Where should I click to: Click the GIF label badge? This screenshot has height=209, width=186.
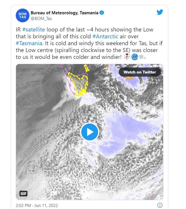(23, 193)
